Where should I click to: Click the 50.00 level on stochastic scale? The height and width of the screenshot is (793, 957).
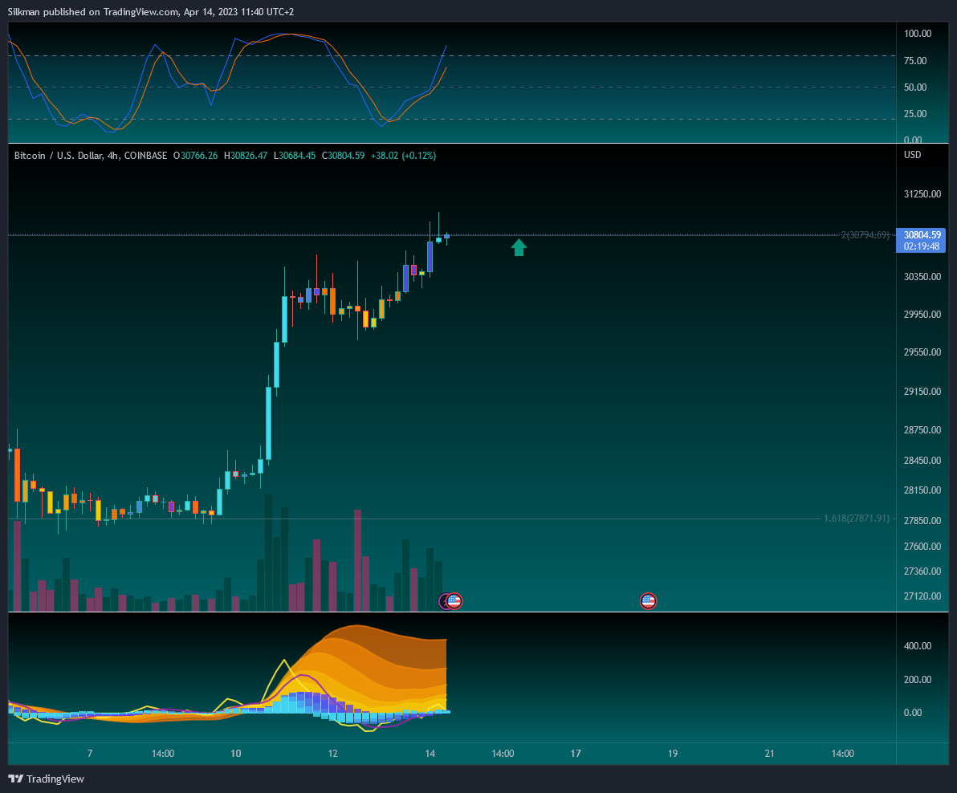coord(915,87)
